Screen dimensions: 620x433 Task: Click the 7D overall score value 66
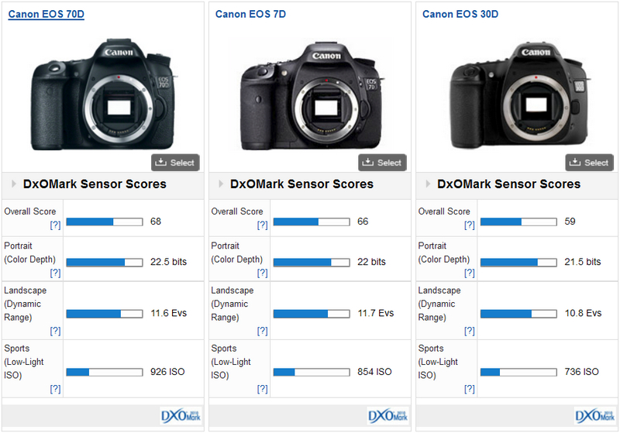pyautogui.click(x=363, y=222)
